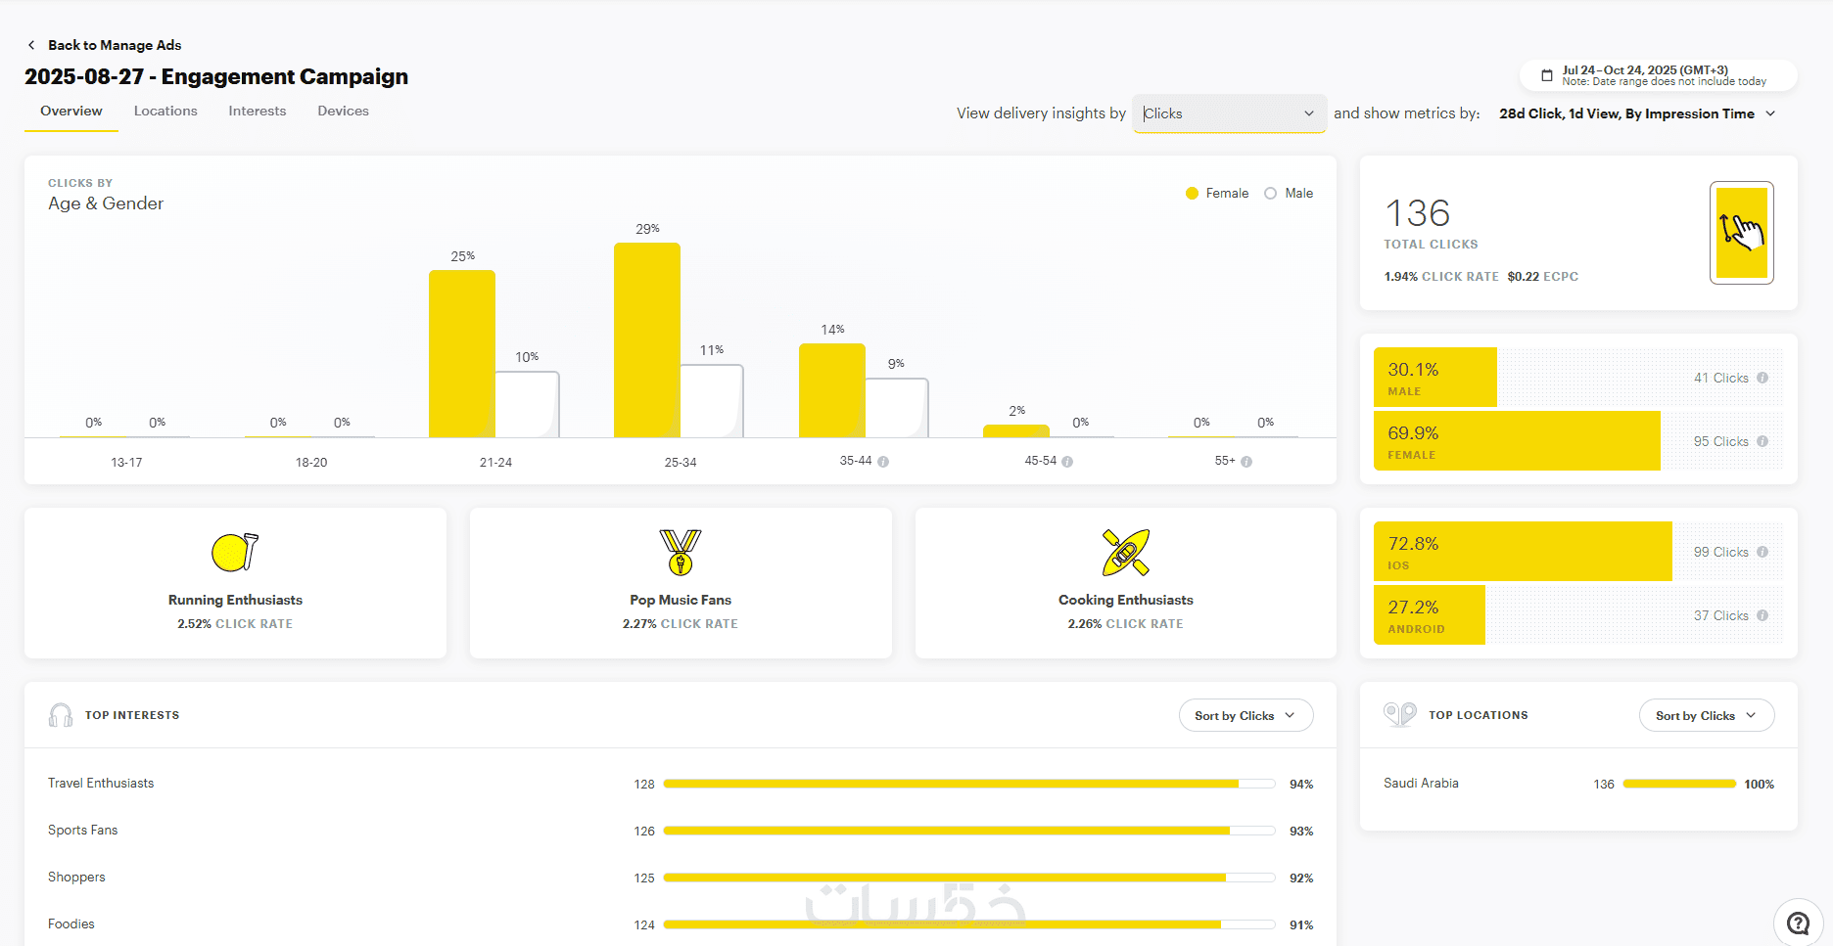Viewport: 1833px width, 946px height.
Task: Open Top Interests Sort by Clicks dropdown
Action: 1245,716
